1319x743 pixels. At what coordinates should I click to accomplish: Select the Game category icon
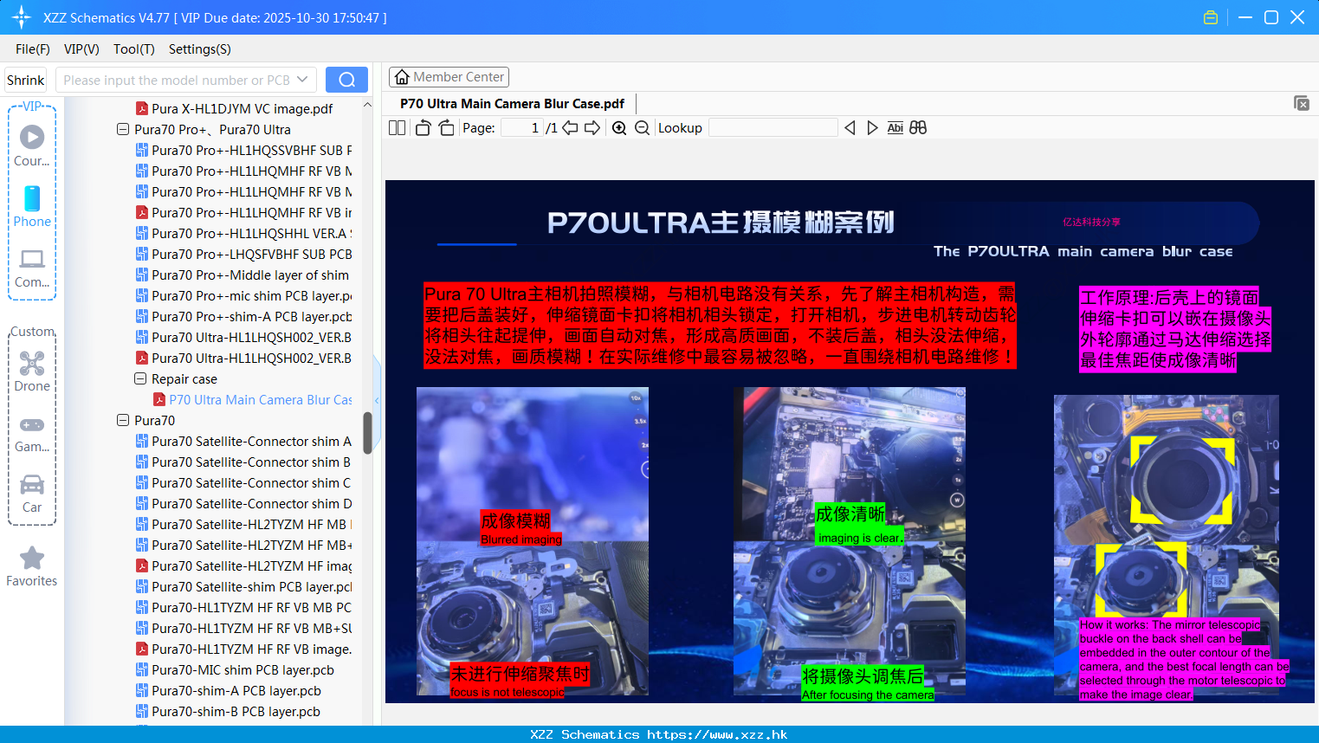[32, 433]
